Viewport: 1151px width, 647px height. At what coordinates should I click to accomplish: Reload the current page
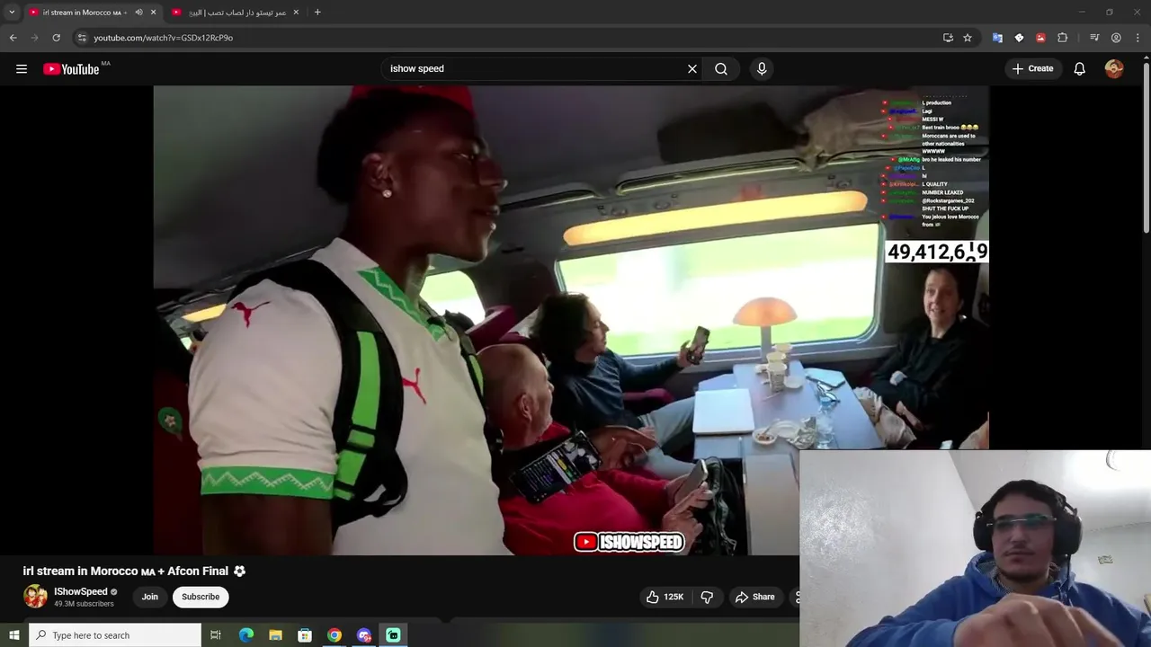56,38
